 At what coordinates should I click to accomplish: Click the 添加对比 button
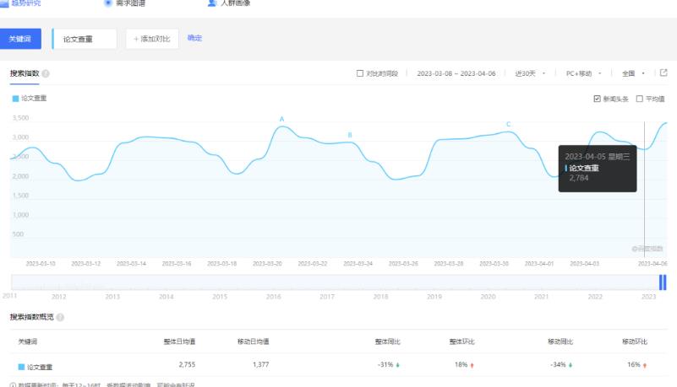152,39
